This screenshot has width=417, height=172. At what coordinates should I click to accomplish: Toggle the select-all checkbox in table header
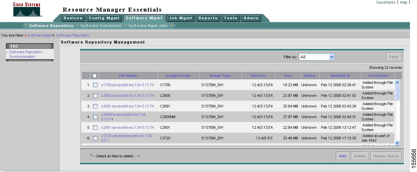(x=94, y=76)
